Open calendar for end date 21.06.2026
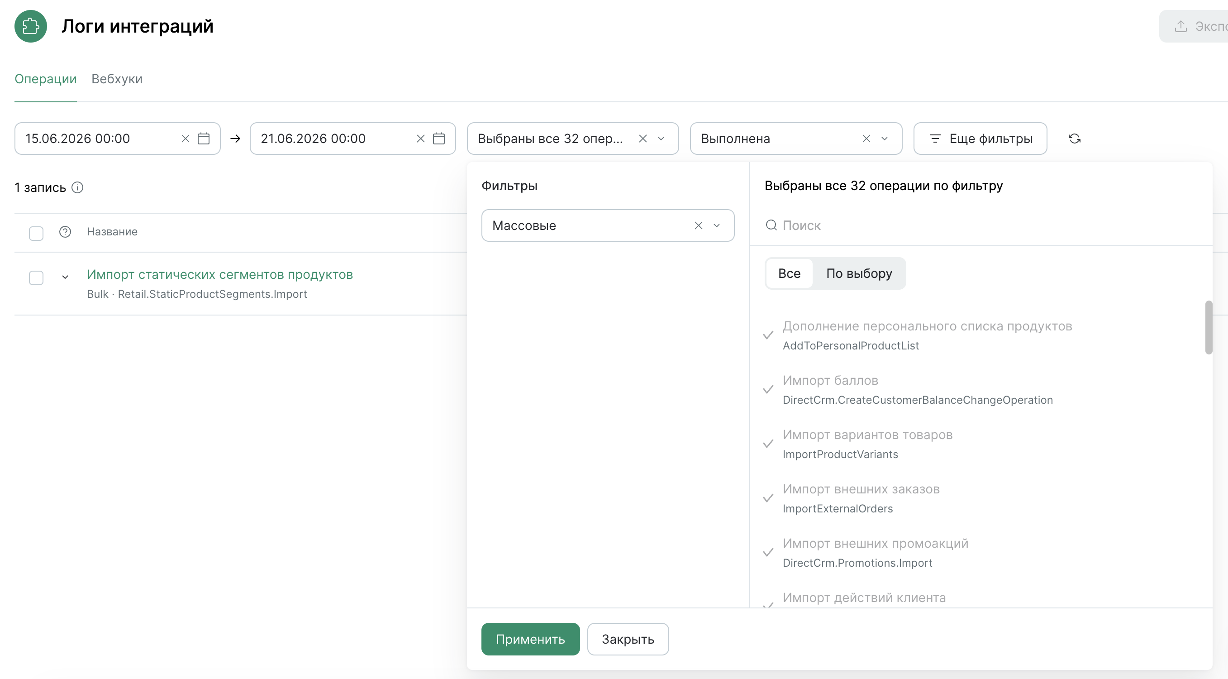This screenshot has height=679, width=1228. [438, 139]
